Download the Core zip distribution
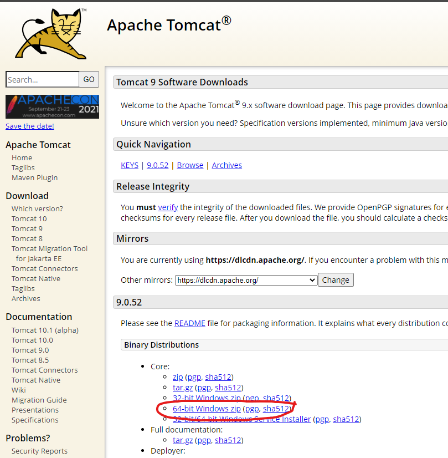This screenshot has height=458, width=448. point(178,377)
